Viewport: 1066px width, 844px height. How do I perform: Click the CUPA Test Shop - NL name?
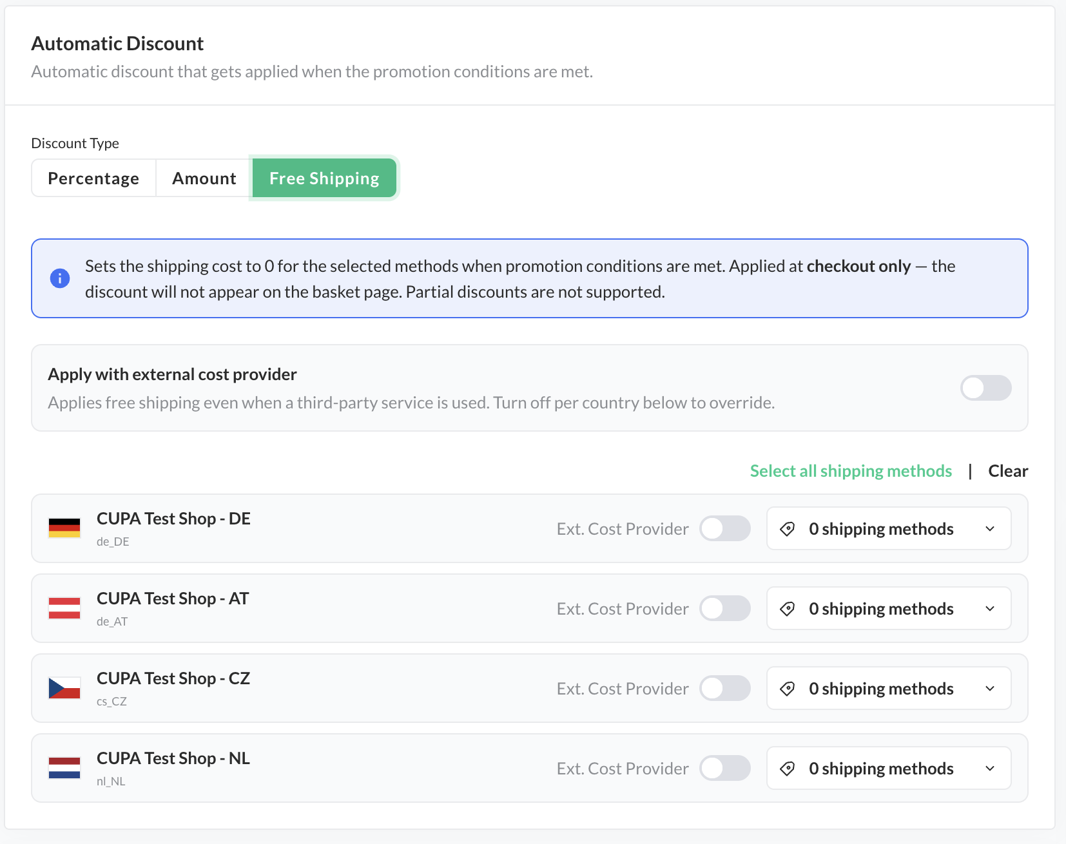pos(173,758)
